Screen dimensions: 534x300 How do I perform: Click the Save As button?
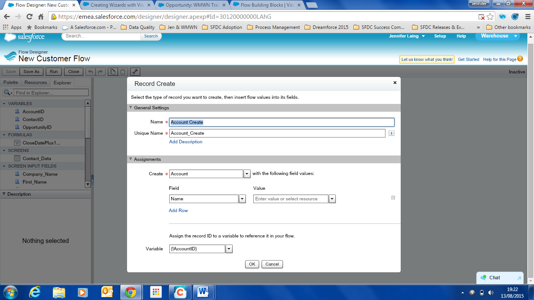coord(31,71)
